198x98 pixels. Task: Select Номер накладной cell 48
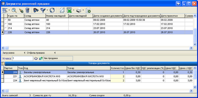(x=57, y=20)
